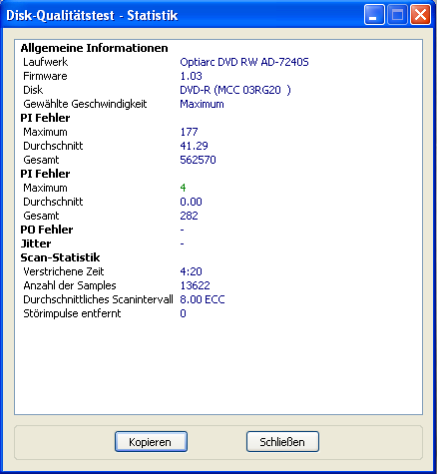Click the disabled maximize button

tap(397, 15)
